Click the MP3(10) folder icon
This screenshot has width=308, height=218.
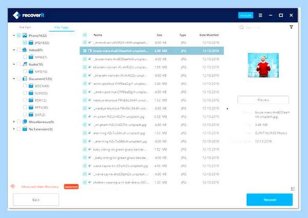coord(31,71)
